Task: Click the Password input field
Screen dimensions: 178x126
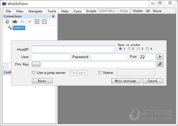Action: 109,57
